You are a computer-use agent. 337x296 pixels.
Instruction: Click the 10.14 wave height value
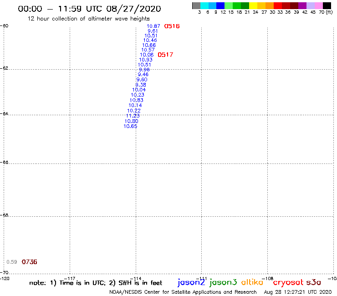pyautogui.click(x=135, y=105)
